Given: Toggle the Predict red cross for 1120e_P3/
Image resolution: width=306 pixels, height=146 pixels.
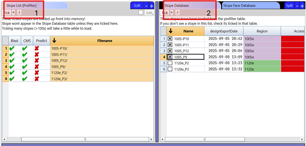Looking at the screenshot, I should (x=37, y=79).
